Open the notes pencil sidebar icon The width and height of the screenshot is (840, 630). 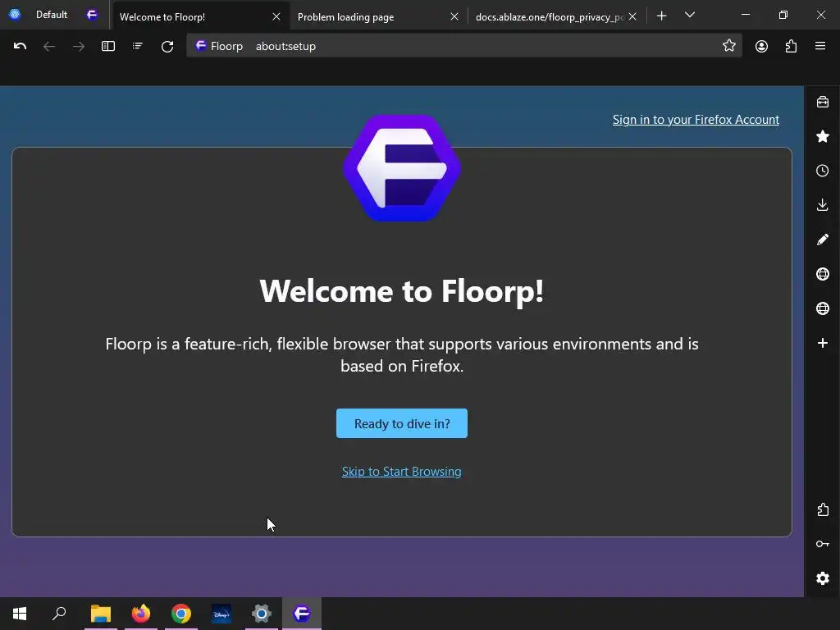click(822, 240)
